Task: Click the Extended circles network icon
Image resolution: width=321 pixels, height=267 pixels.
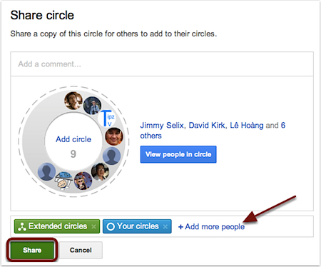Action: 22,226
